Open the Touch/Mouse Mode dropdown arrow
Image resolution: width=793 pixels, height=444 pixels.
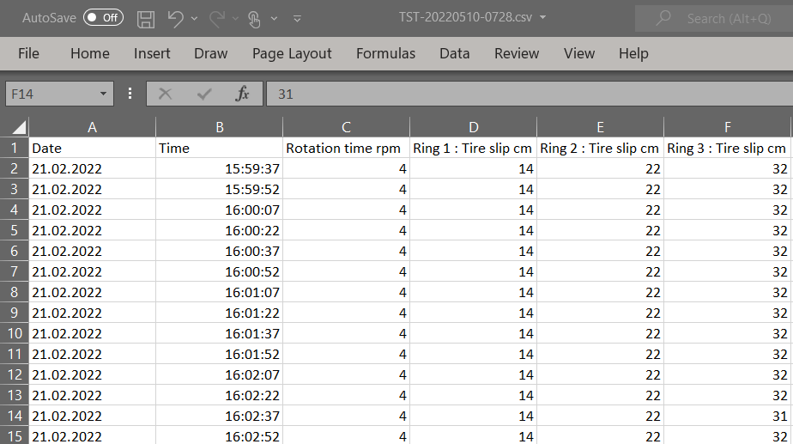pyautogui.click(x=274, y=19)
